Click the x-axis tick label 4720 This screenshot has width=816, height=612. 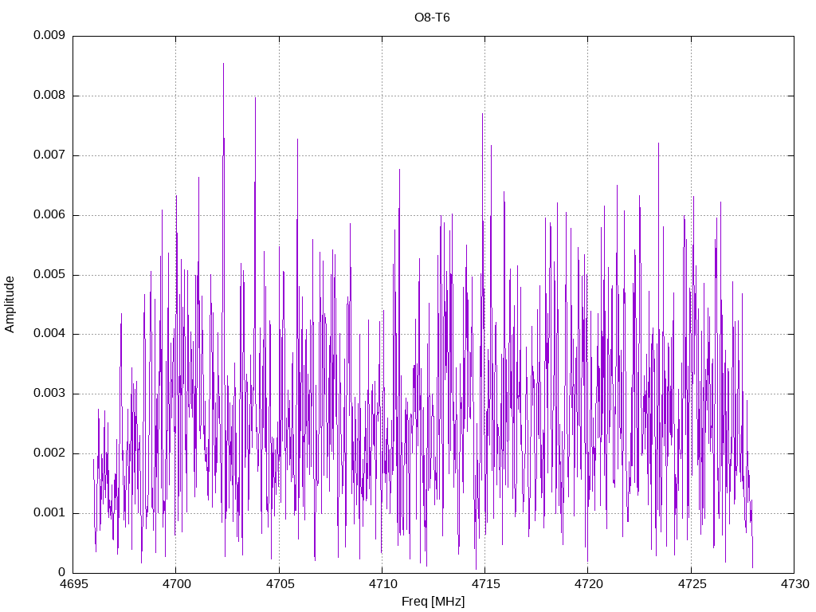(589, 584)
